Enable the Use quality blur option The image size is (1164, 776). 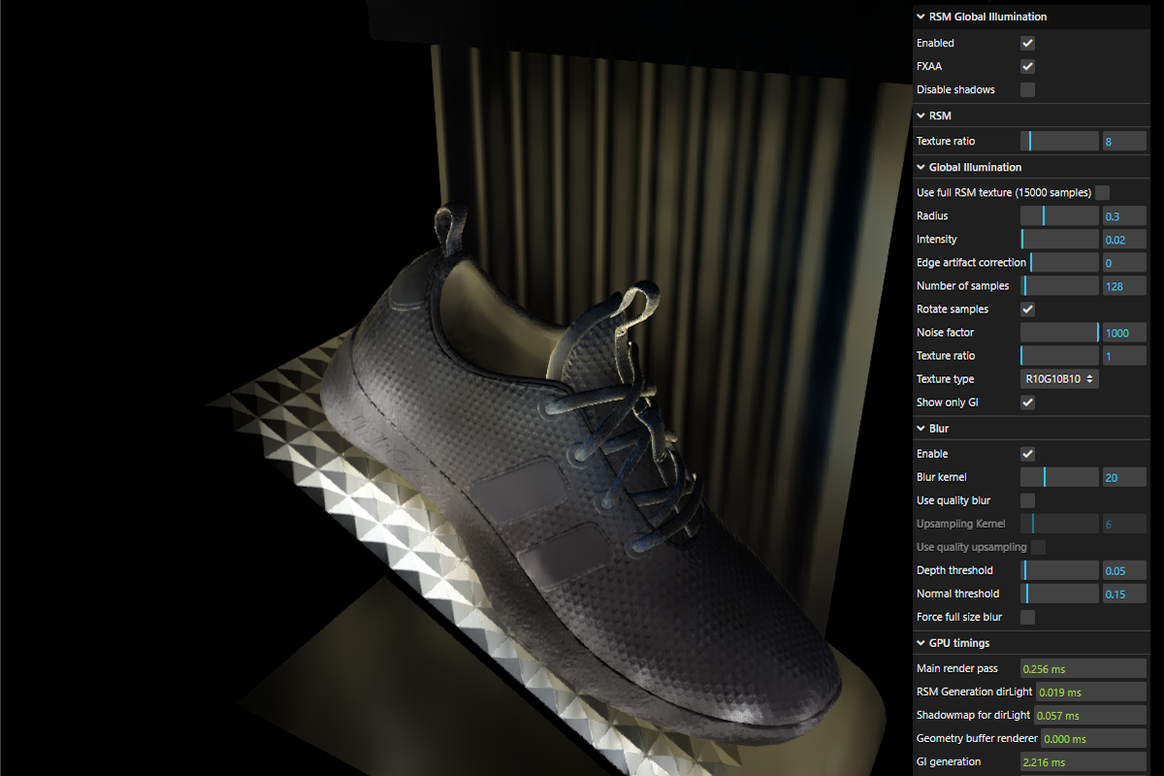(1026, 500)
